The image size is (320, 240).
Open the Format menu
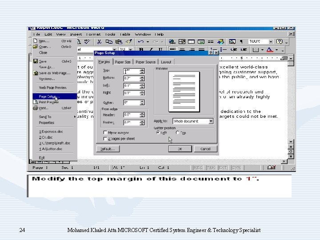[93, 34]
